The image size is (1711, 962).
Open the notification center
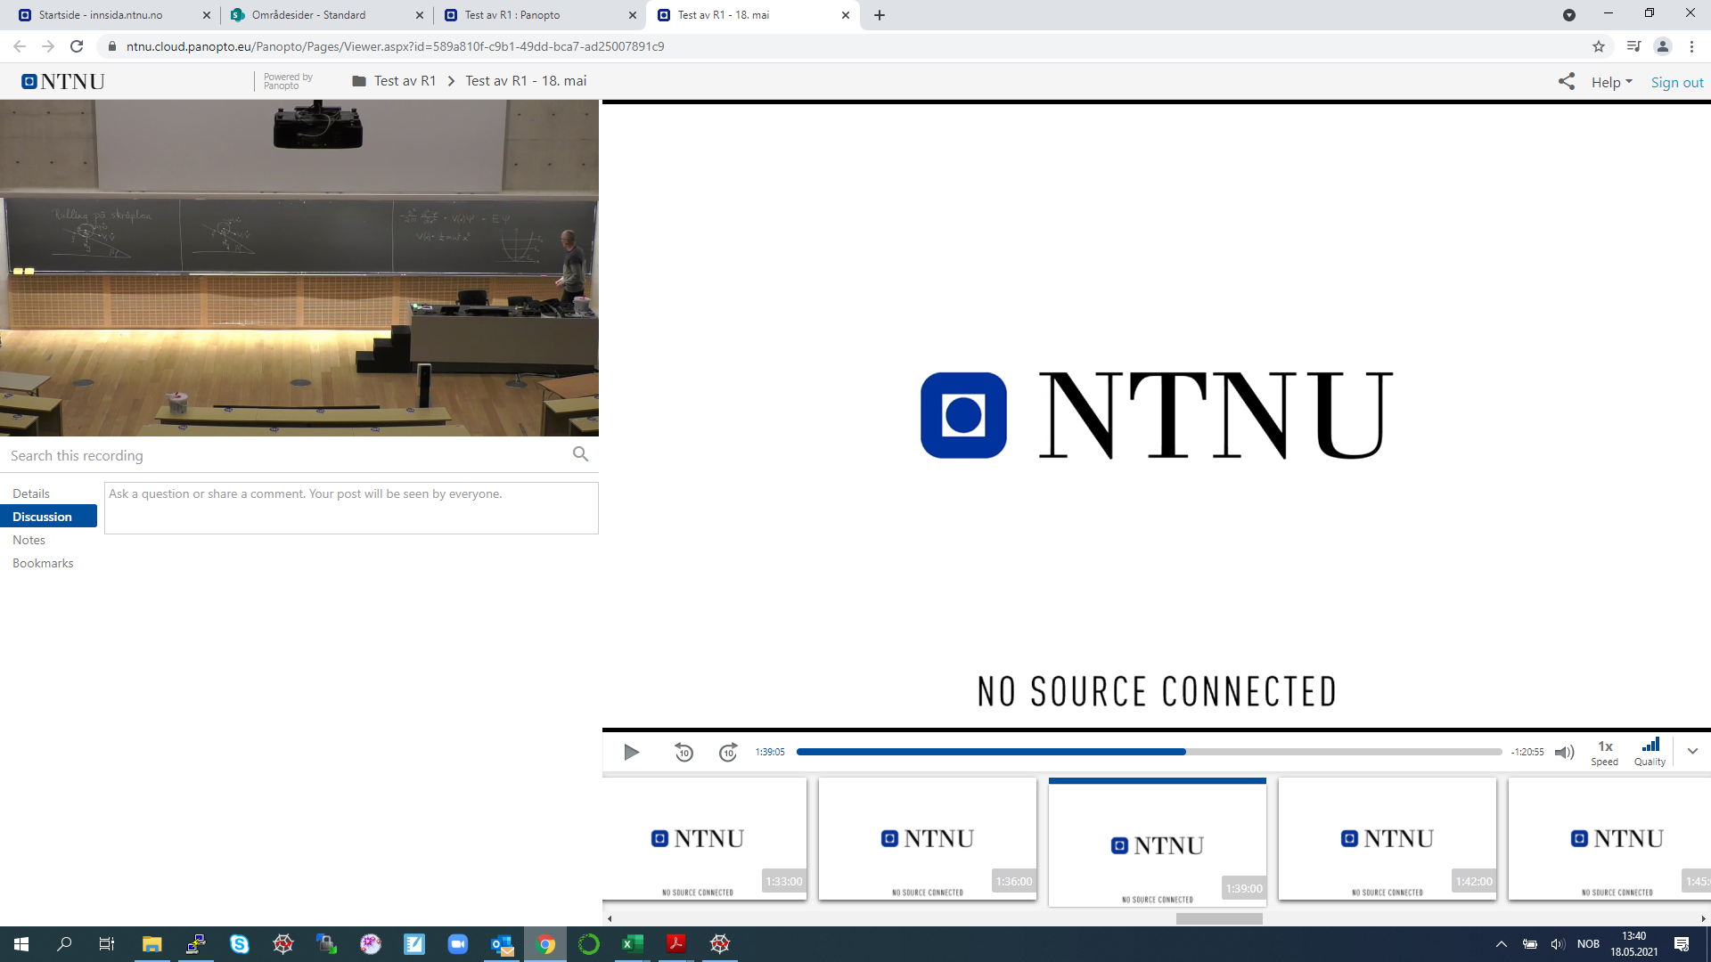point(1682,944)
